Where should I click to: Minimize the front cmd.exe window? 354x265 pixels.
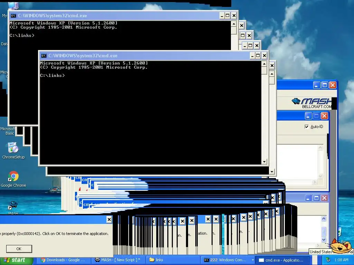click(252, 56)
